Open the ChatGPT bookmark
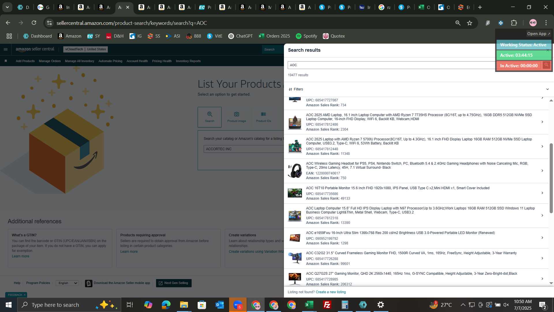The height and width of the screenshot is (312, 554). click(240, 36)
